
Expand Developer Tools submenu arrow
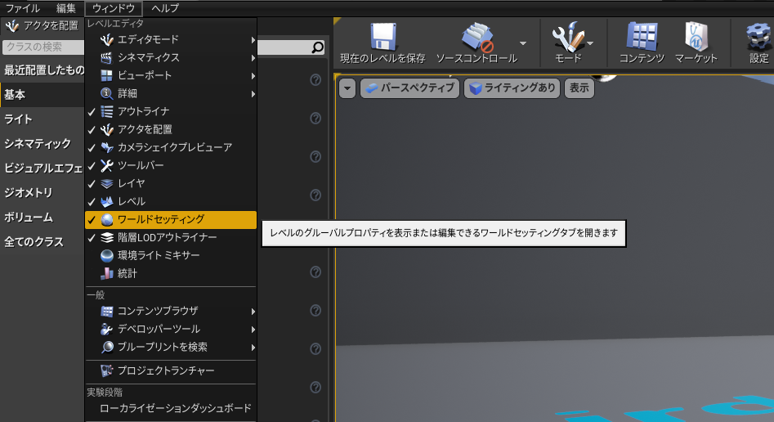pyautogui.click(x=253, y=330)
